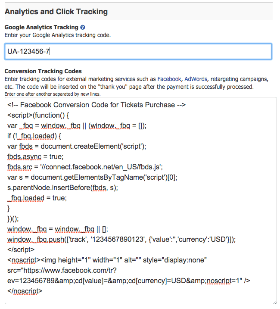Click the Conversion Tracking Codes label
The image size is (280, 309).
(x=43, y=71)
